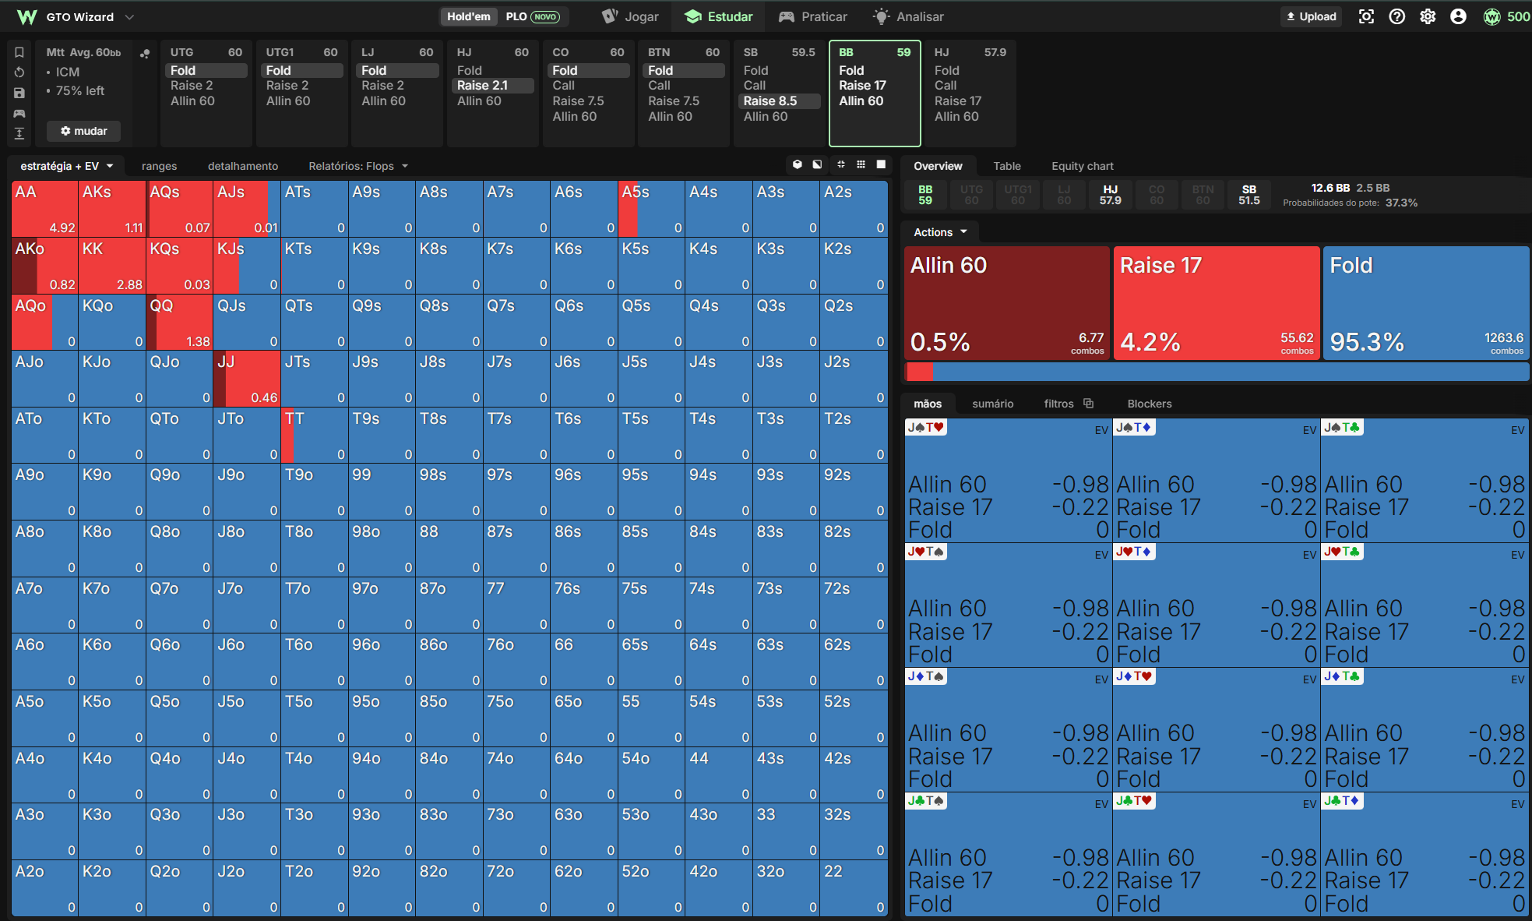Switch to the Table tab

pyautogui.click(x=1007, y=166)
